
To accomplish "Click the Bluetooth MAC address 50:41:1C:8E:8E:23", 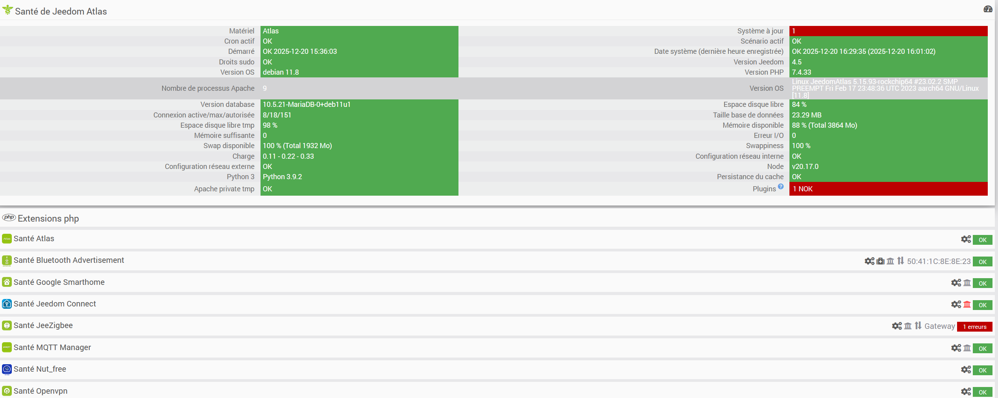I will click(x=939, y=262).
